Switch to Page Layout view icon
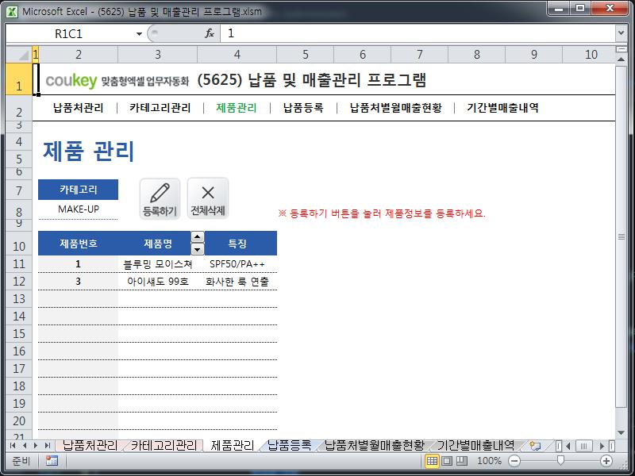The image size is (635, 476). coord(447,461)
